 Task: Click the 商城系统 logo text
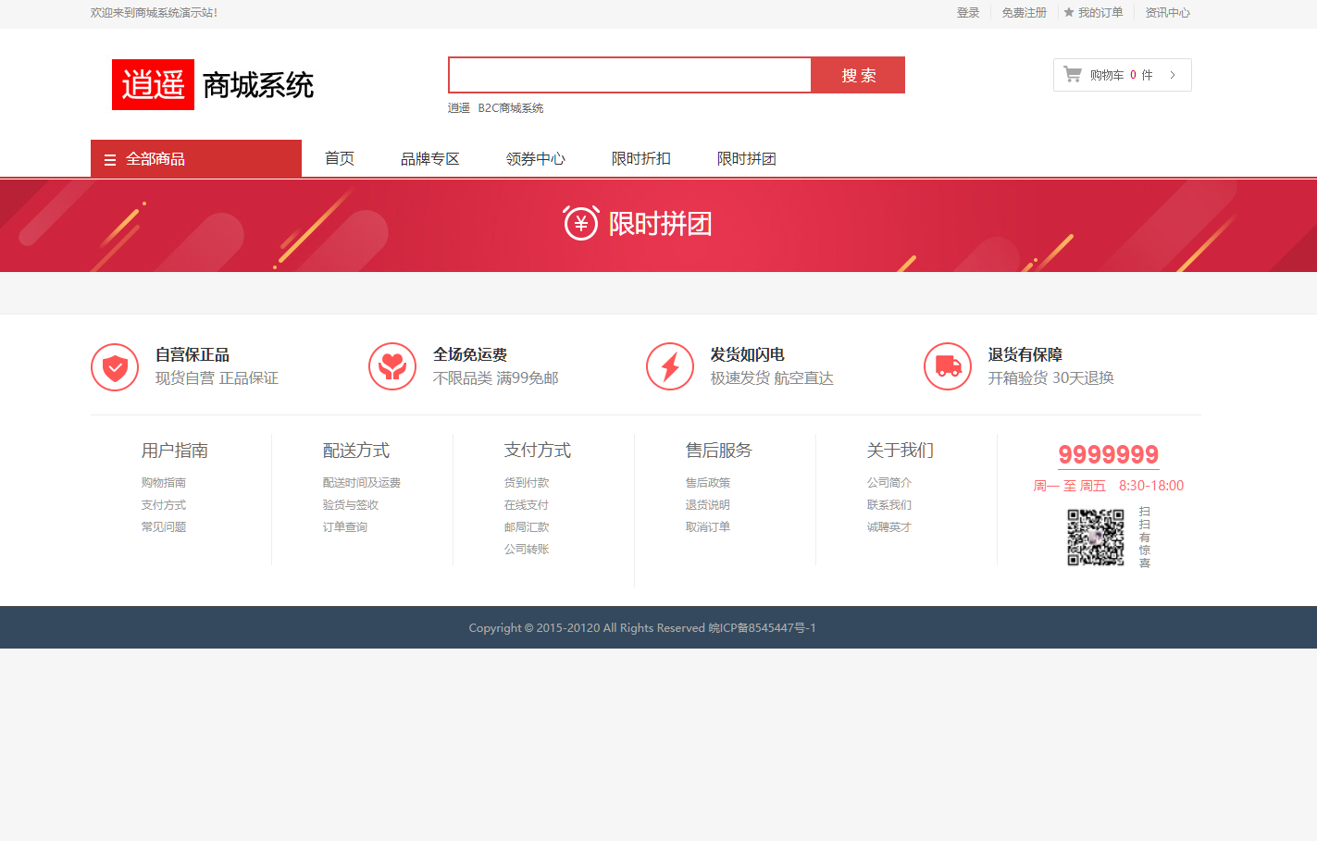pyautogui.click(x=258, y=85)
